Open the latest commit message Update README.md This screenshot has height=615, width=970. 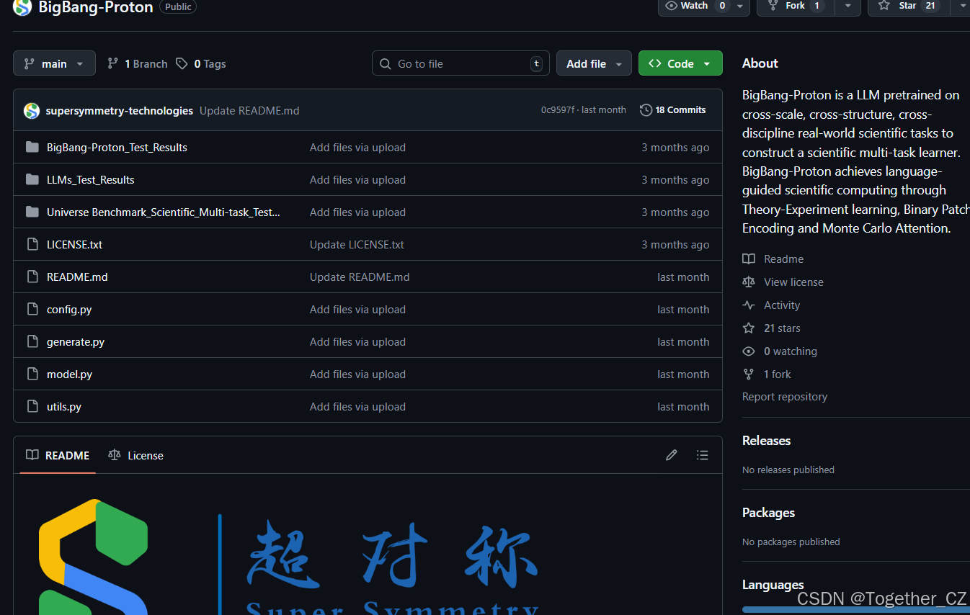249,110
